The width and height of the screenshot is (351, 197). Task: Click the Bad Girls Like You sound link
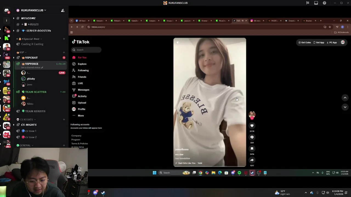(189, 163)
